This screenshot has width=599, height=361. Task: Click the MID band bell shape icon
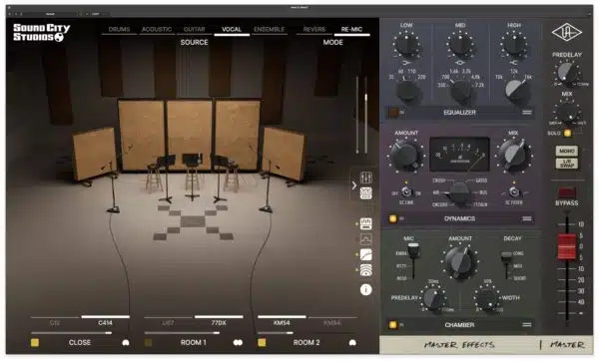[x=460, y=62]
